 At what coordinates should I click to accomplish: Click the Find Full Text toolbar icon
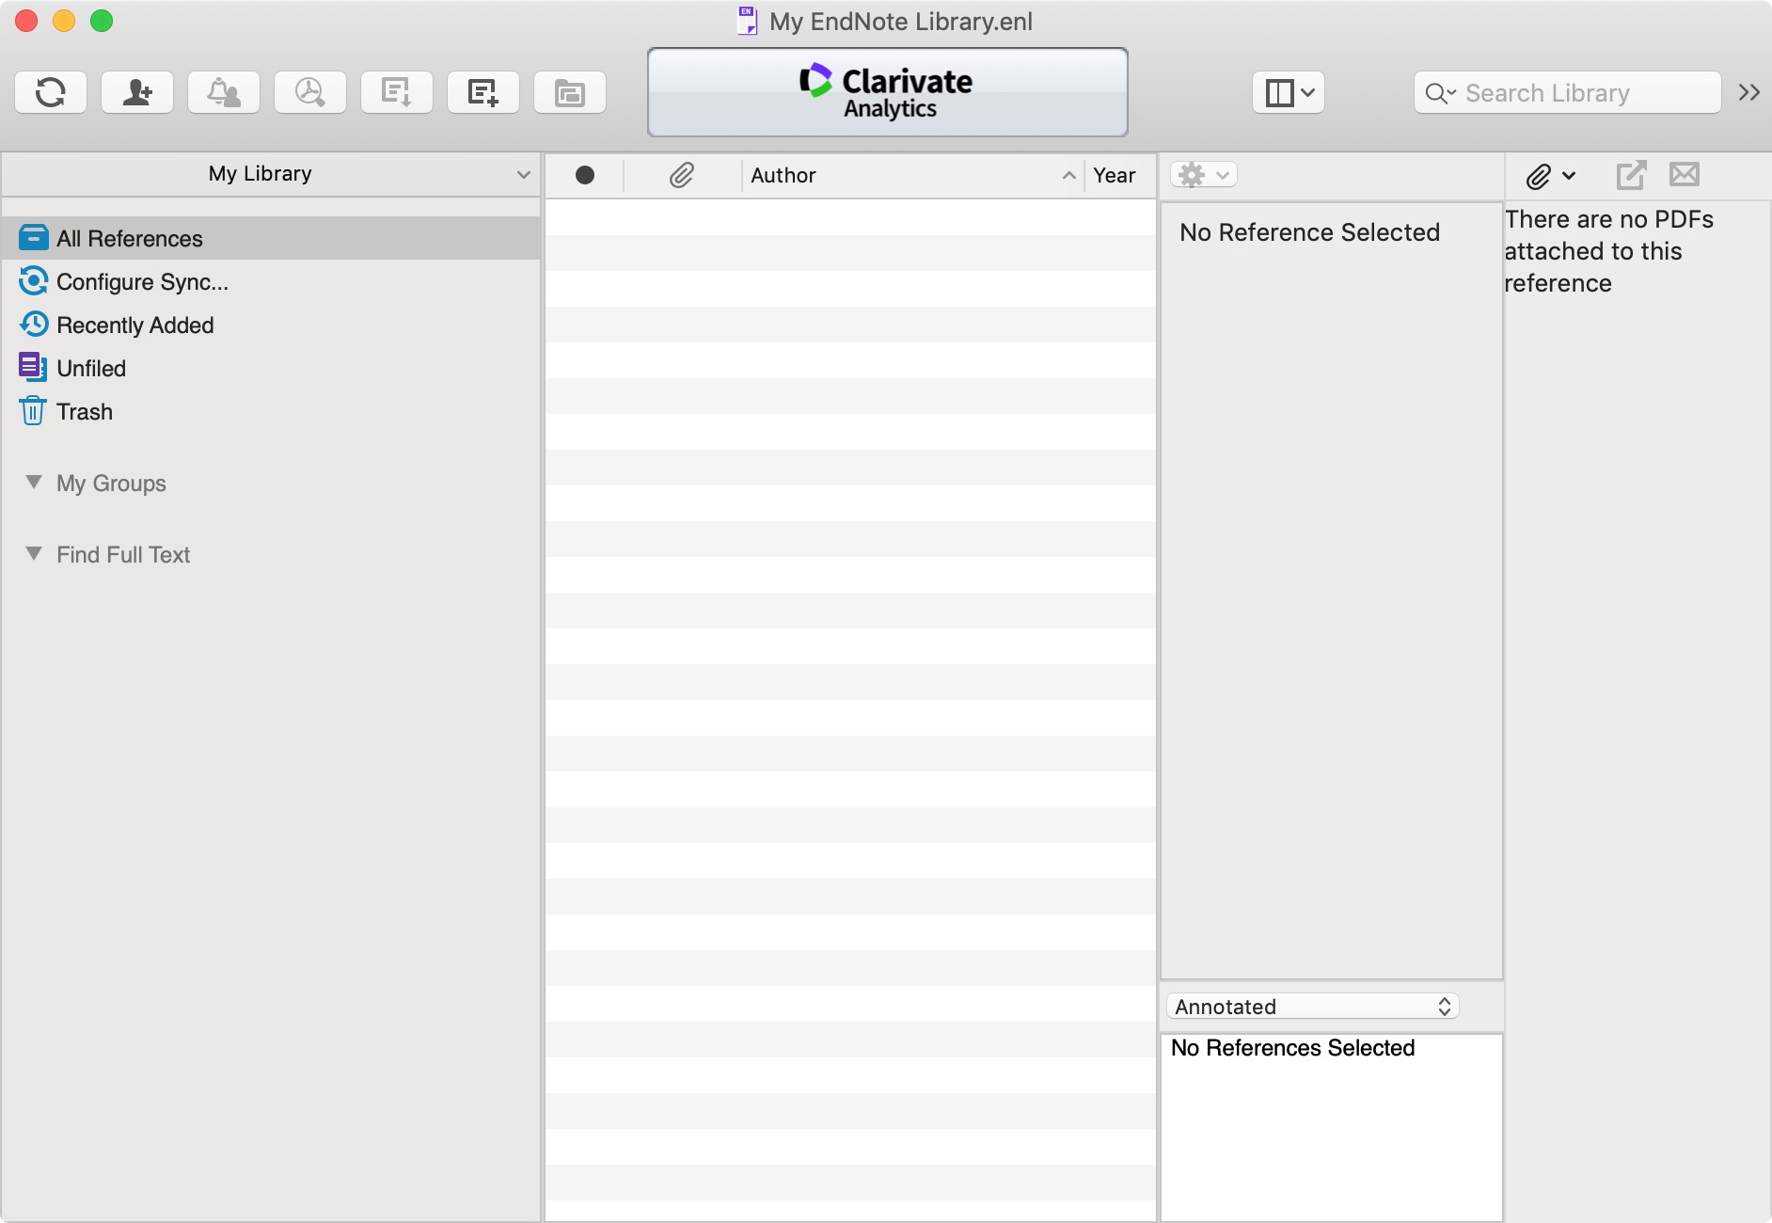tap(310, 92)
